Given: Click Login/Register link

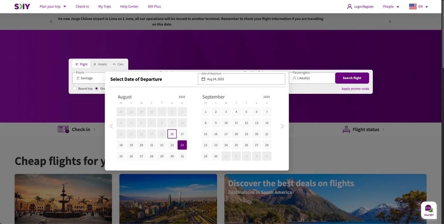Looking at the screenshot, I should [x=364, y=6].
